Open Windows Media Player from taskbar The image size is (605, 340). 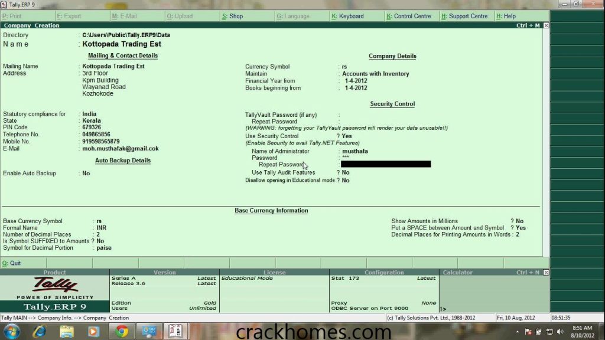point(93,332)
